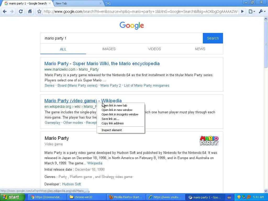Viewport: 268px width, 201px height.
Task: Open Board (Mario Party series) sitelink
Action: coord(77,86)
